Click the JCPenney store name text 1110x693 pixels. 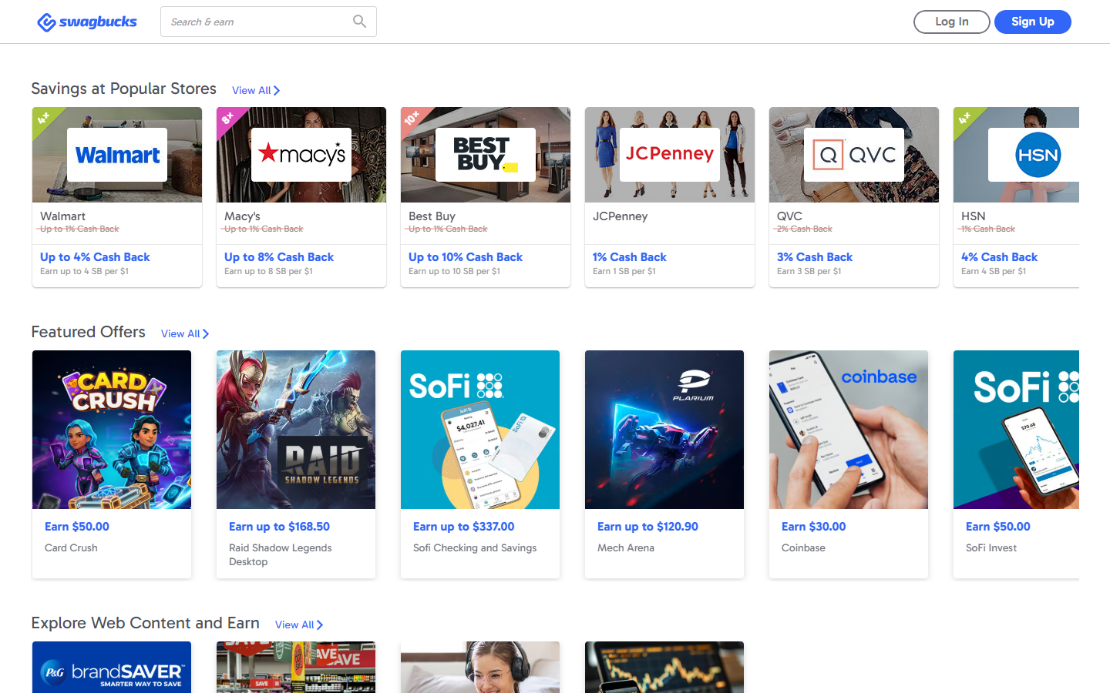point(621,216)
